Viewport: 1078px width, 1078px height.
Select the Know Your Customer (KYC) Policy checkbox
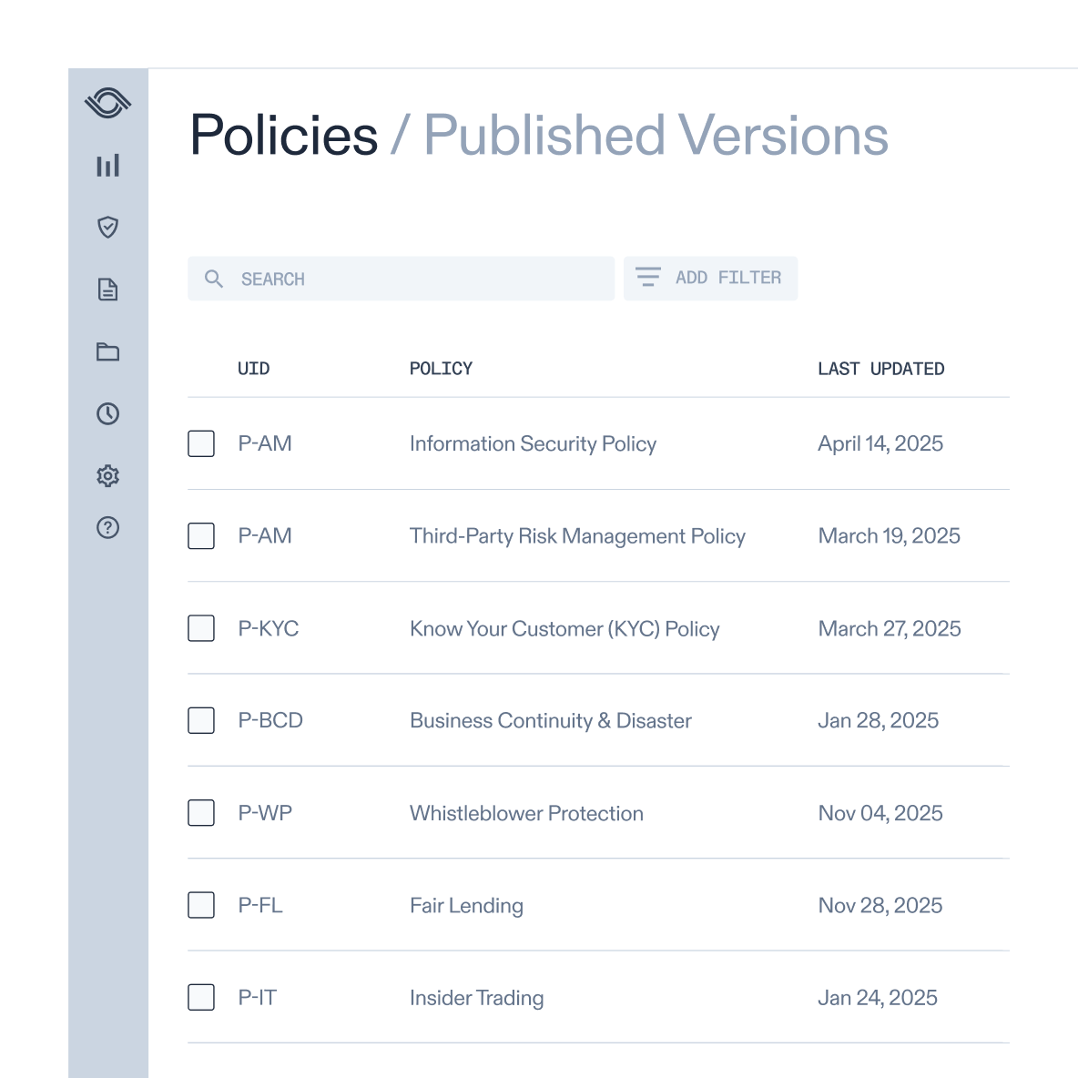(x=201, y=628)
